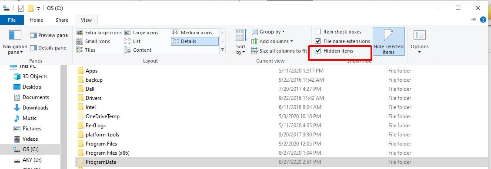Click the Apps folder icon
Screen dimensions: 491x169
tap(80, 71)
